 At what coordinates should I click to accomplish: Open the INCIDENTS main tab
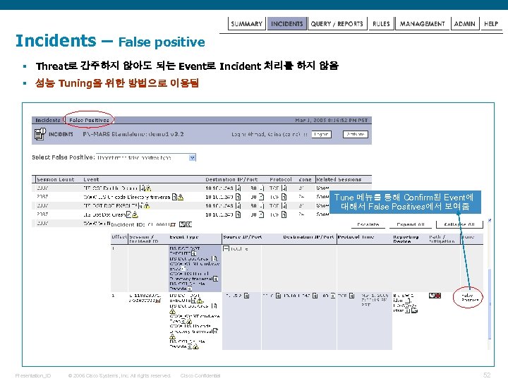(x=287, y=24)
